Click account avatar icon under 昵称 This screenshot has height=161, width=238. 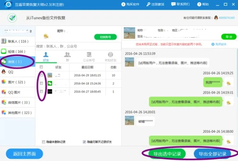46,36
